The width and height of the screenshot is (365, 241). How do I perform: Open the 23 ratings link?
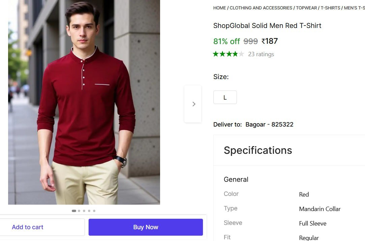261,54
